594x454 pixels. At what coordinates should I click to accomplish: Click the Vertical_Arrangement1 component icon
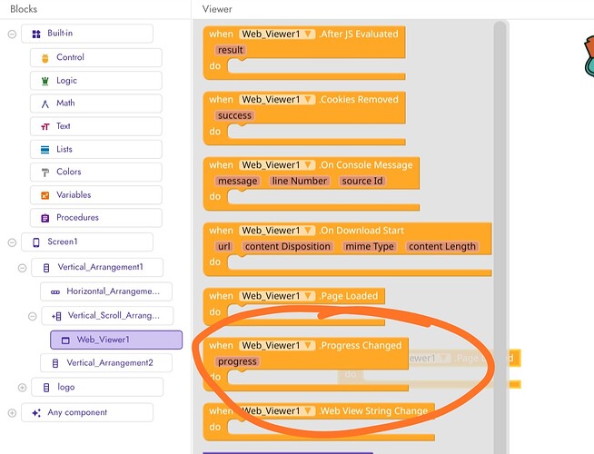click(46, 268)
